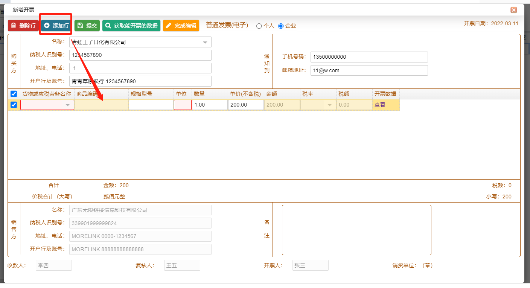Click the 邮箱地址 input field

(x=369, y=70)
